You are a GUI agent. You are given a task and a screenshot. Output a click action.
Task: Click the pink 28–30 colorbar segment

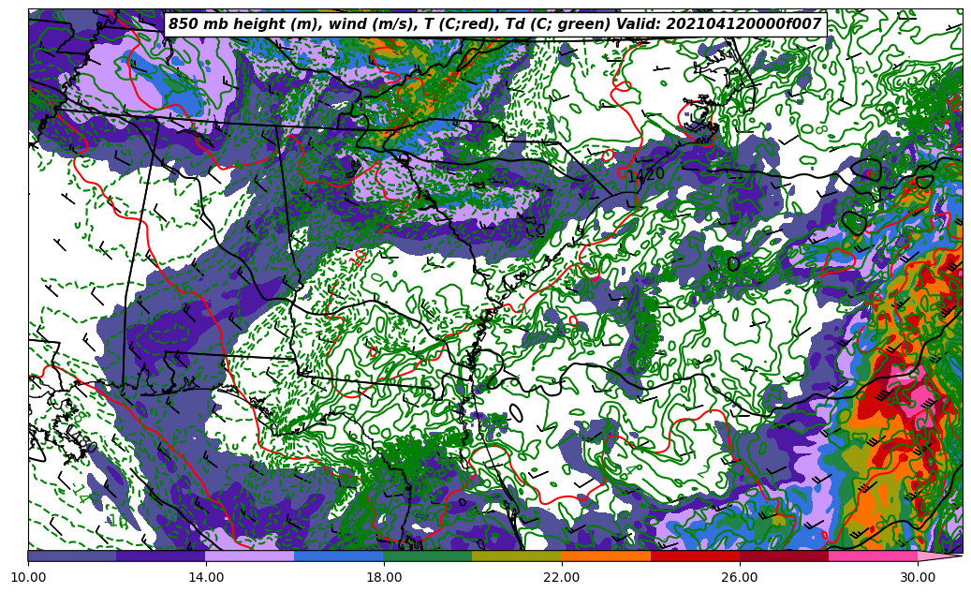pos(874,556)
